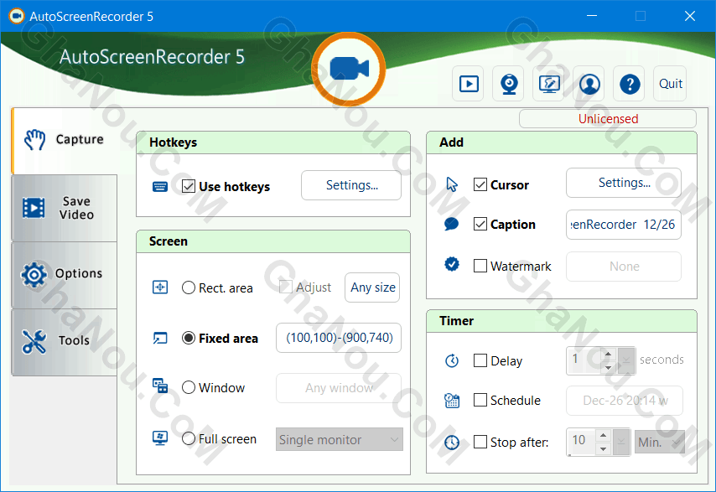Click the keyboard icon beside Use hotkeys
716x492 pixels.
click(x=160, y=187)
